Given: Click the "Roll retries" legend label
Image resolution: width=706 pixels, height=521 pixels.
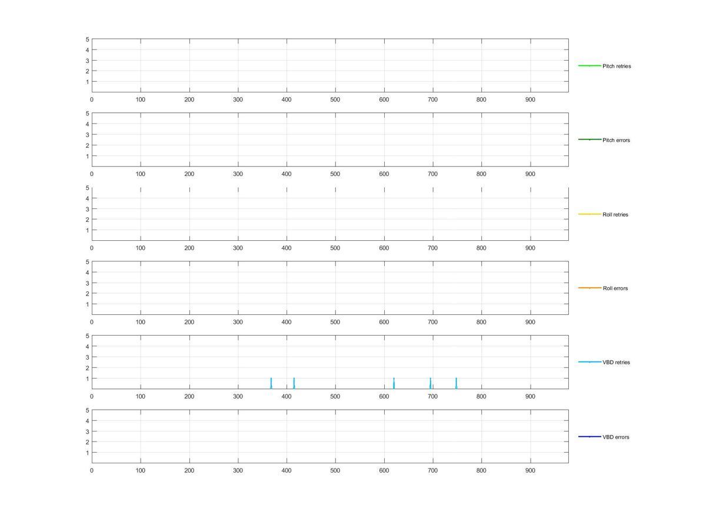Looking at the screenshot, I should coord(615,214).
